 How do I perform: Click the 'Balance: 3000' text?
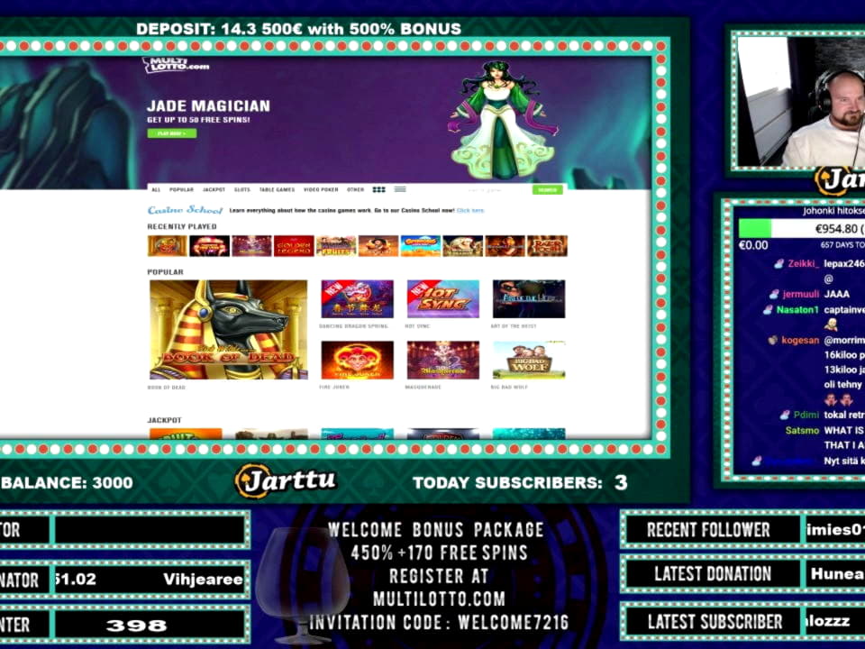[x=67, y=482]
